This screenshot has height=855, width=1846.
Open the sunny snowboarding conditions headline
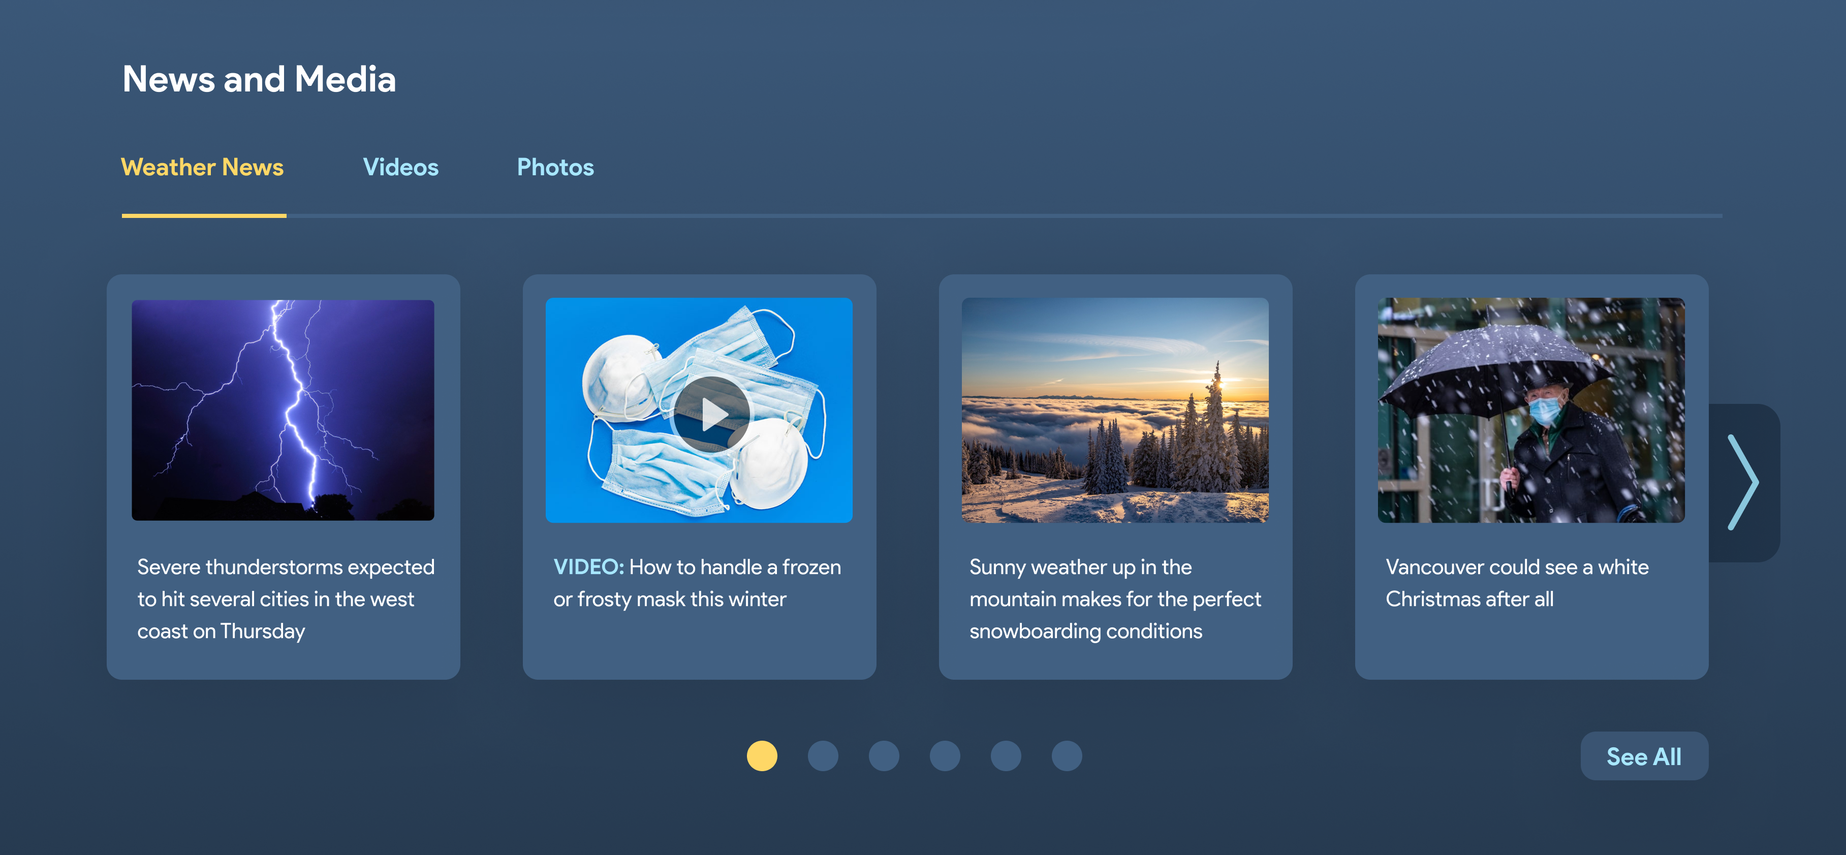(x=1115, y=598)
